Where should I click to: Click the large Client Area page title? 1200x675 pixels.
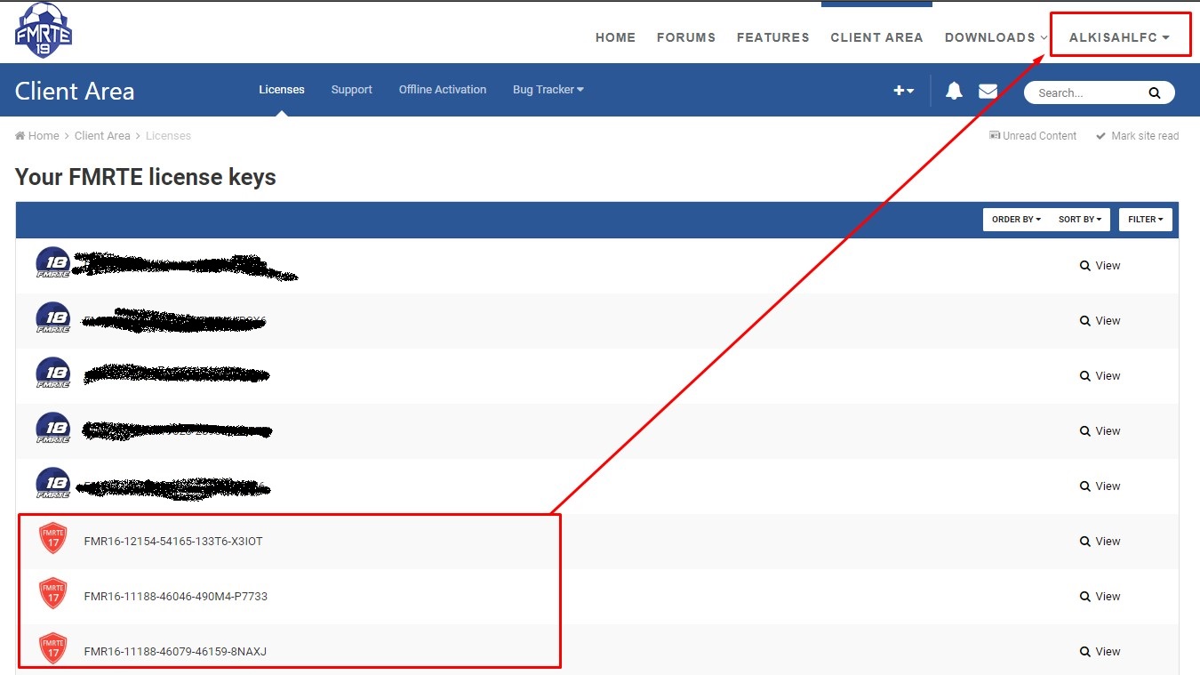click(x=75, y=91)
